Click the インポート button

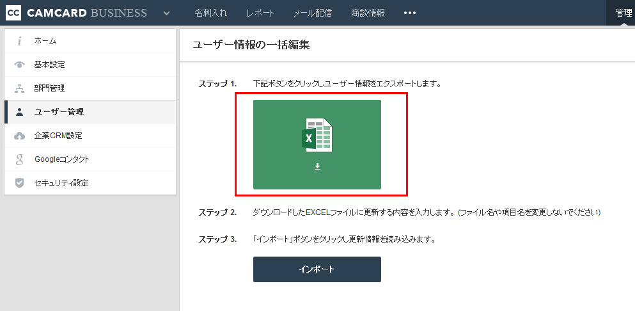317,269
